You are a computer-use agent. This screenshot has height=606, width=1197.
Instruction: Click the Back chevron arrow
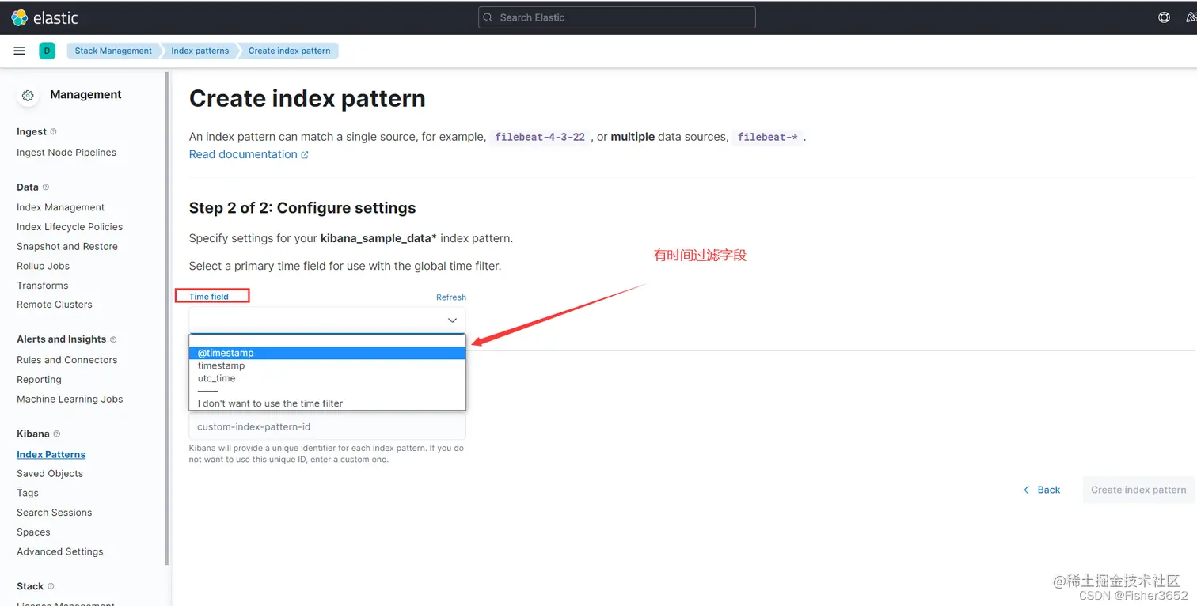pos(1027,490)
